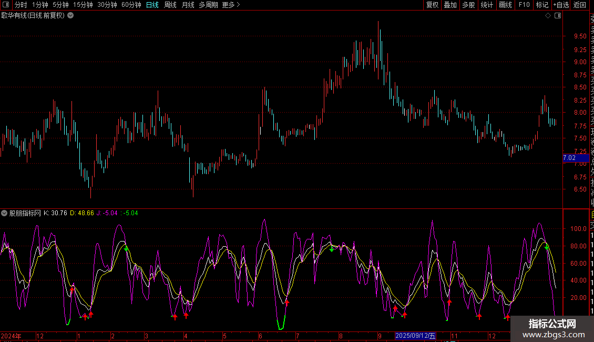Open the F10 company info
Screen dimensions: 594x342
click(x=524, y=5)
